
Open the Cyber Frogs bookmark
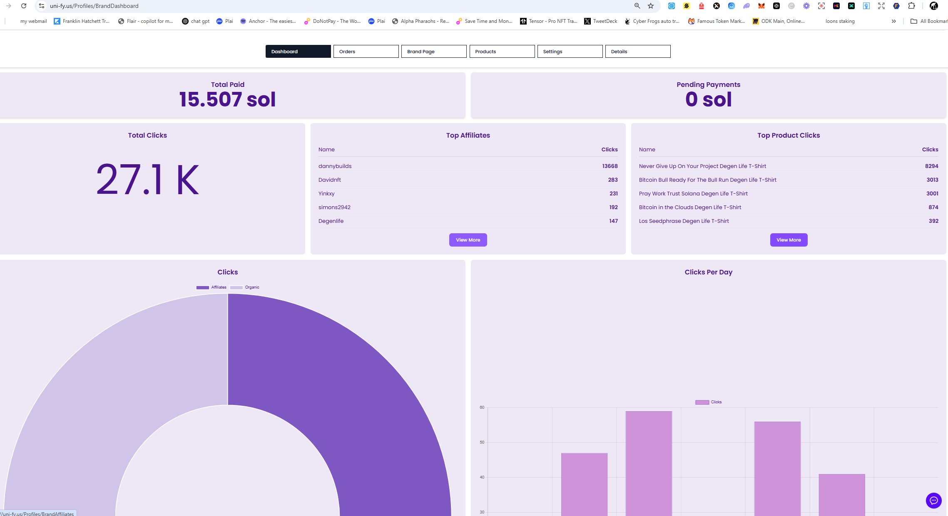(652, 21)
